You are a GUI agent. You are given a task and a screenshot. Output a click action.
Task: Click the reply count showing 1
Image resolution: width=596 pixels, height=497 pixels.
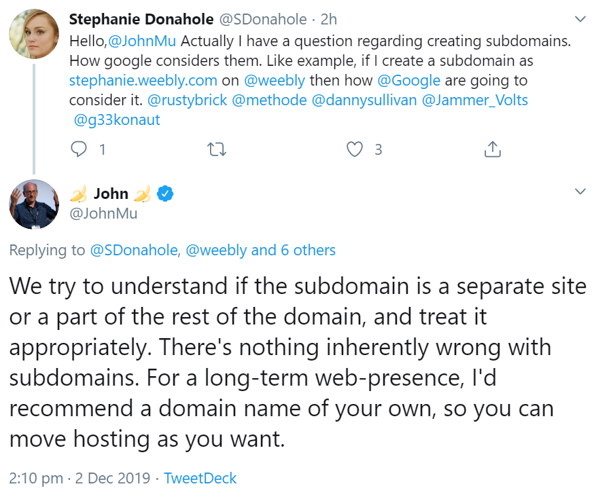click(102, 149)
